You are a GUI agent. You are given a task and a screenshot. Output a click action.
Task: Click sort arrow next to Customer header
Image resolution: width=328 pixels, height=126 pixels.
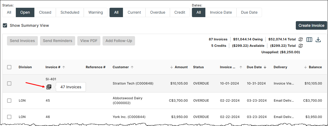tap(132, 67)
